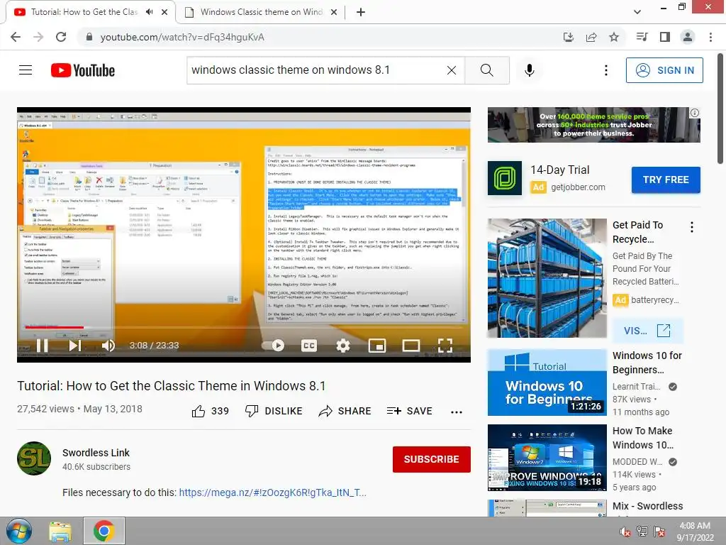This screenshot has height=545, width=726.
Task: Open Windows Start menu
Action: (19, 531)
